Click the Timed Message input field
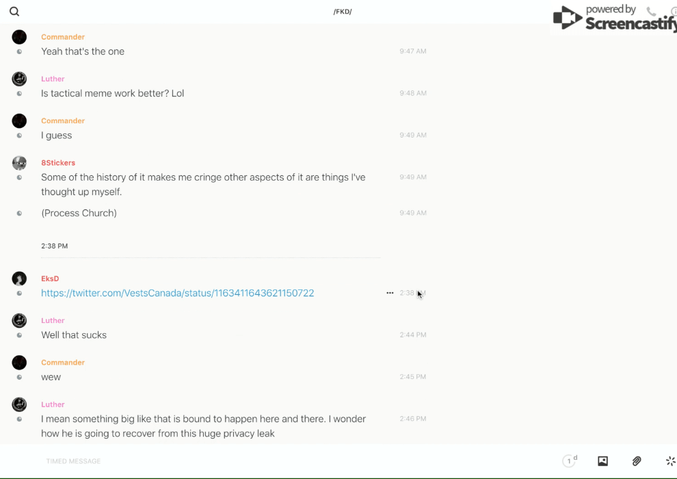Image resolution: width=677 pixels, height=479 pixels. pyautogui.click(x=205, y=461)
